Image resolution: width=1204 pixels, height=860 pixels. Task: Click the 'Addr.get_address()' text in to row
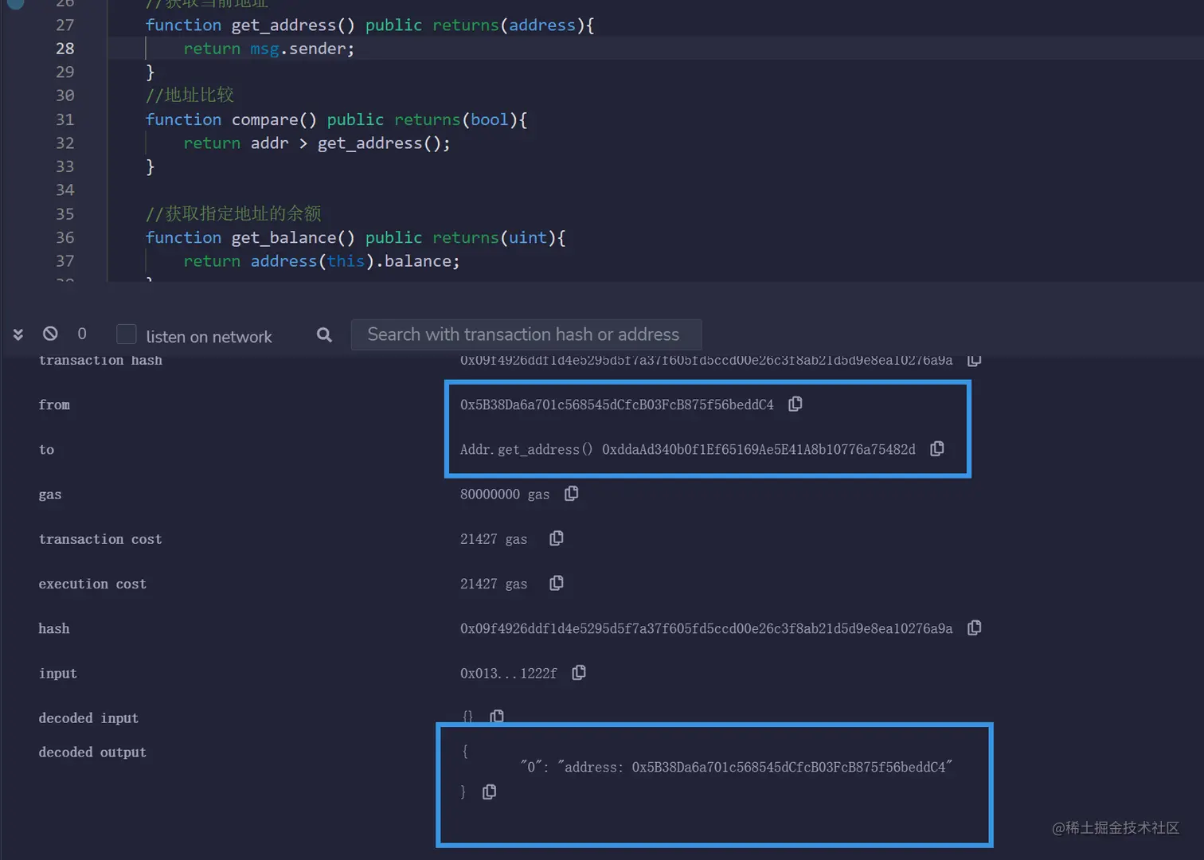526,449
